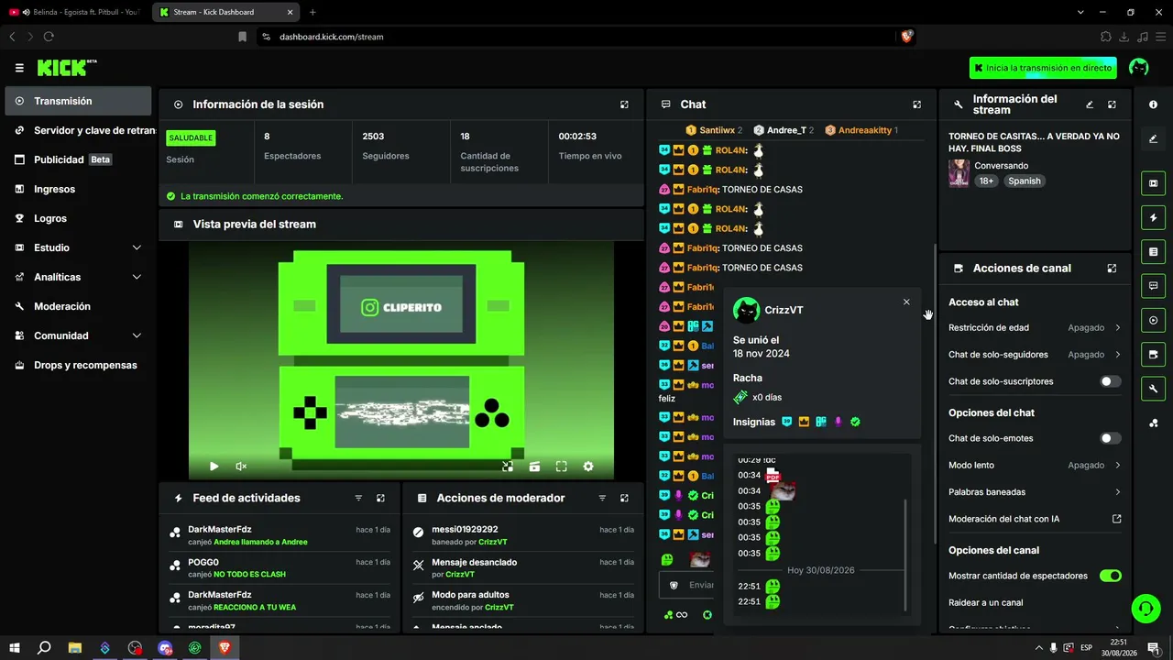Click the 'NO TODO ES CLASH' reward link
This screenshot has width=1173, height=660.
point(249,575)
